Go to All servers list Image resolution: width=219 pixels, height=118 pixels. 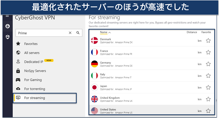click(x=32, y=53)
